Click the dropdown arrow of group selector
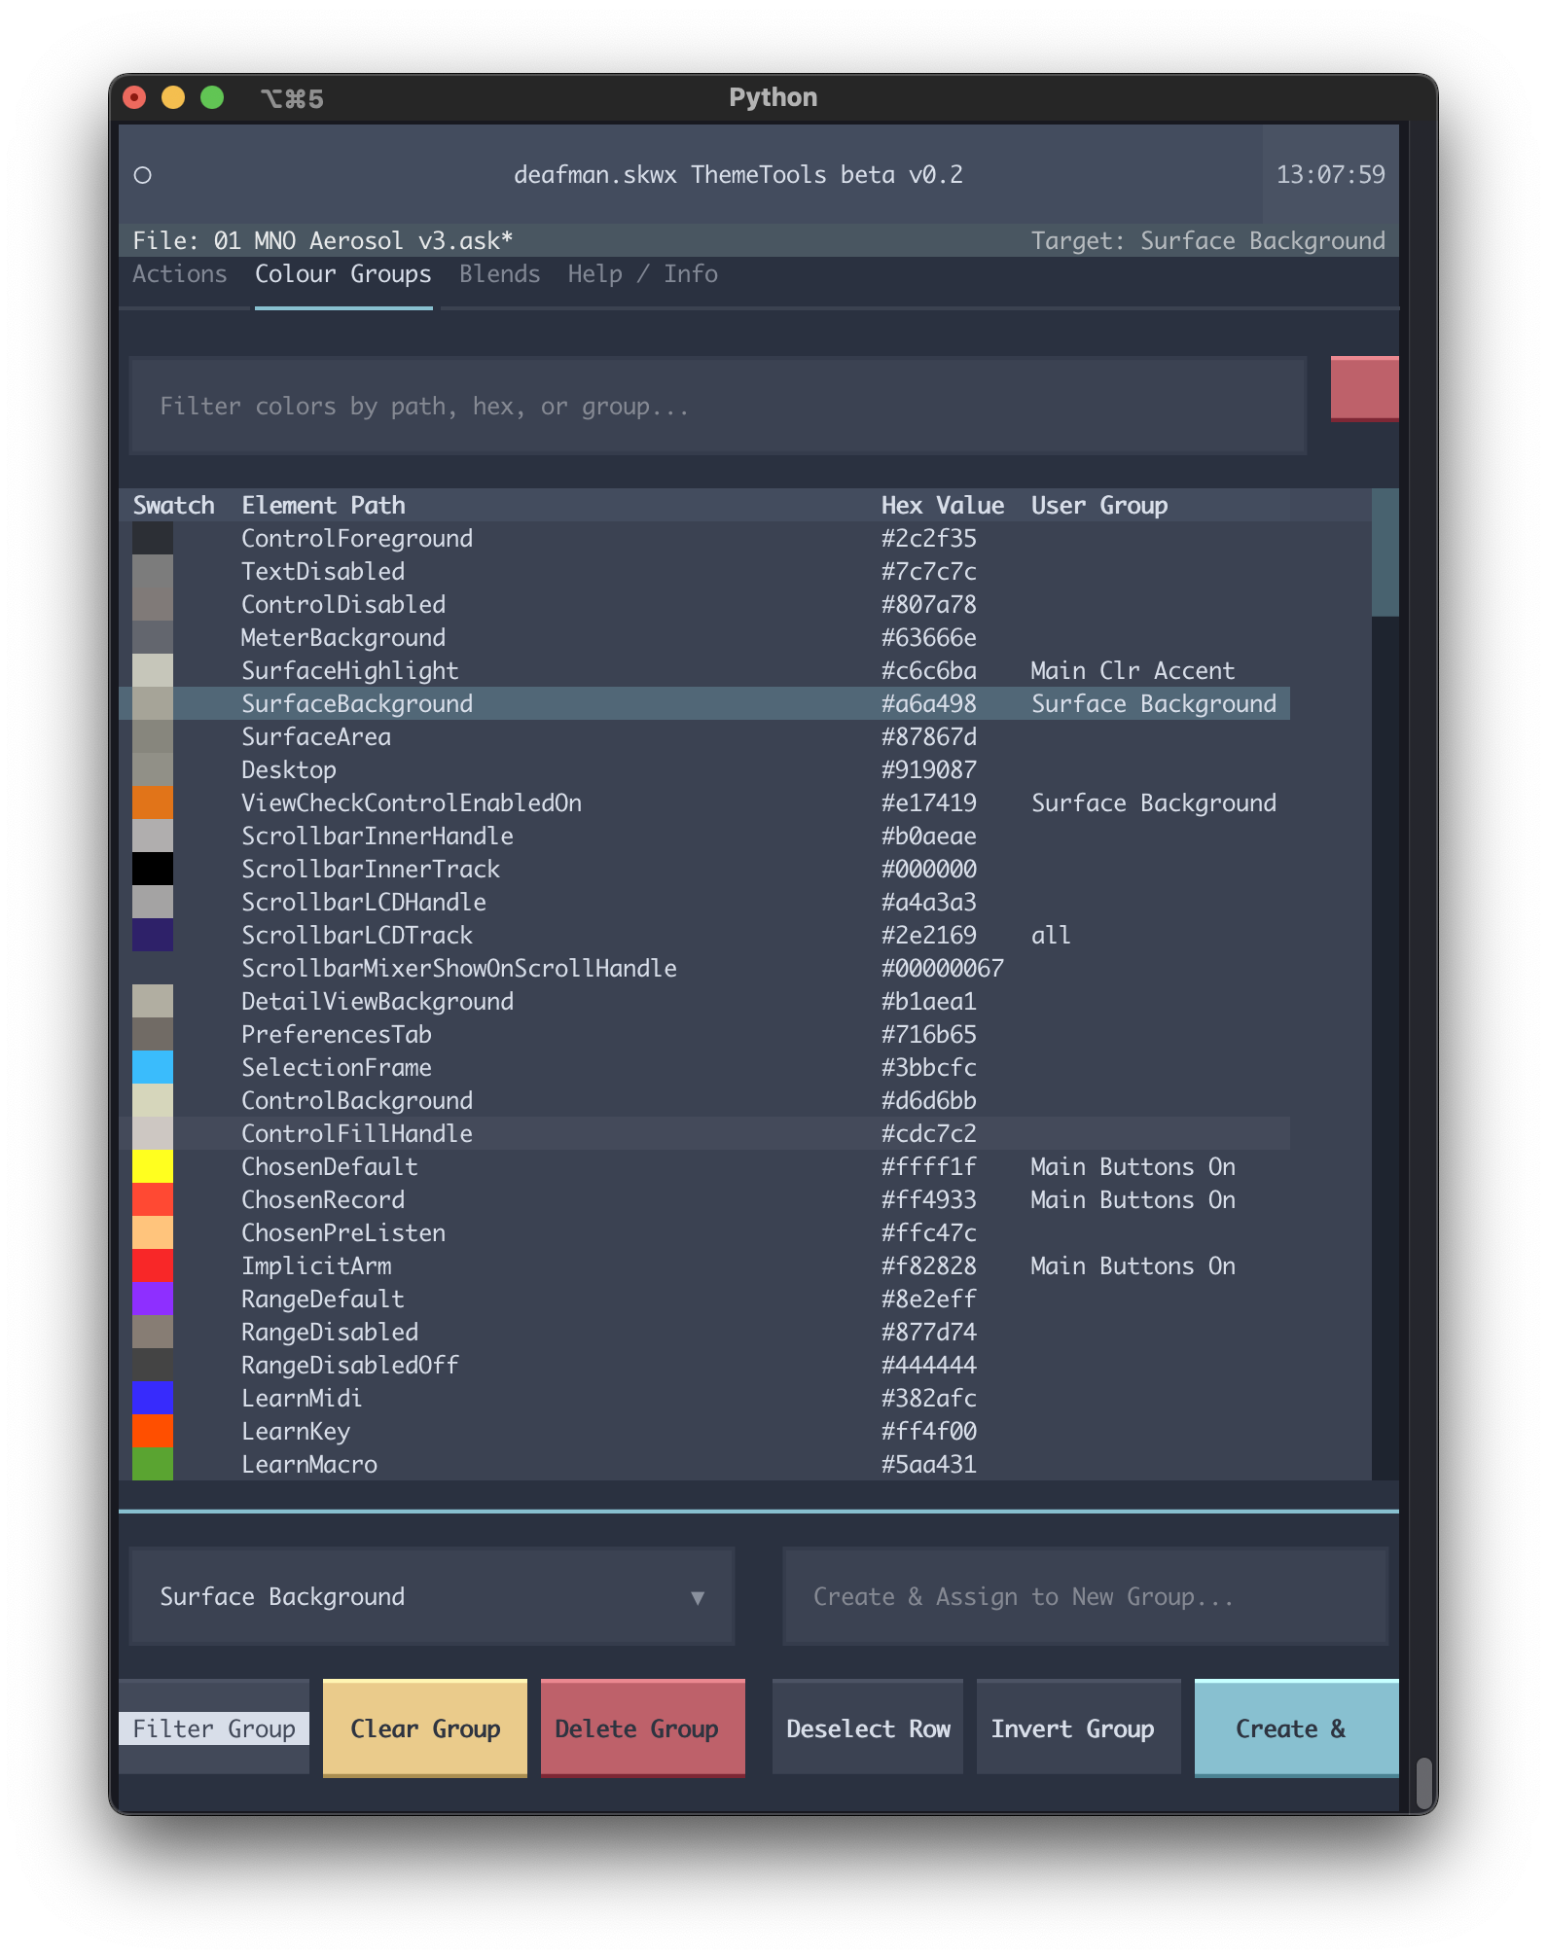 coord(697,1597)
